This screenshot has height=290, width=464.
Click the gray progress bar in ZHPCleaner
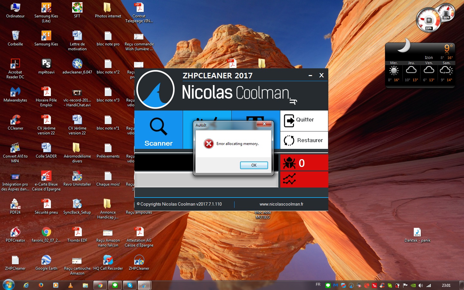pyautogui.click(x=206, y=179)
